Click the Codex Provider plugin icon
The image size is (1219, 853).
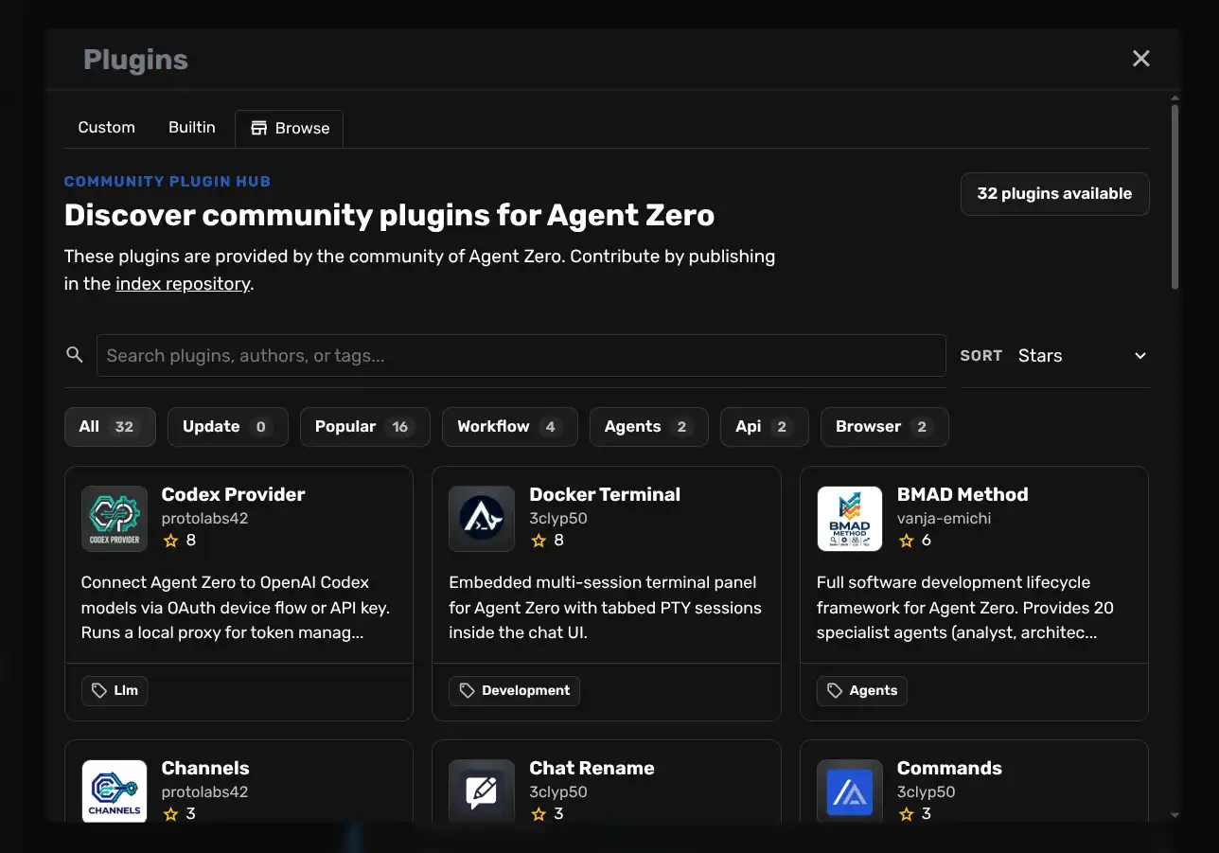pos(114,518)
